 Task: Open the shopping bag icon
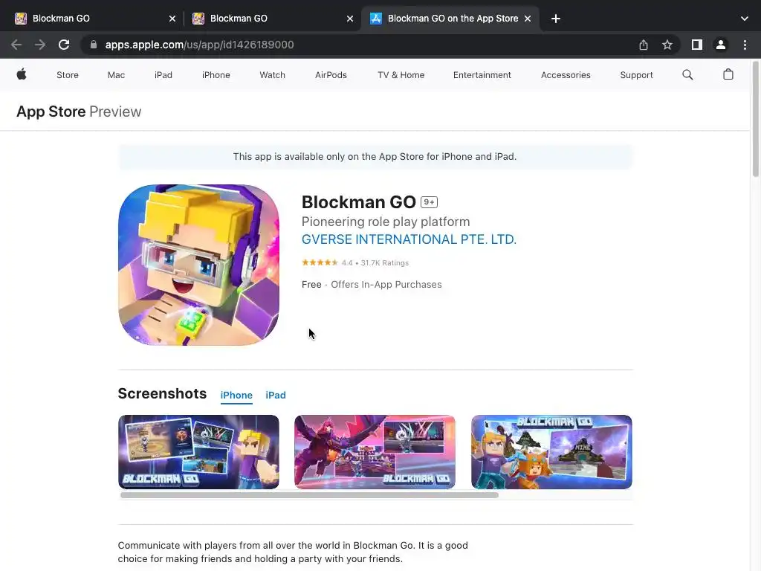(728, 74)
